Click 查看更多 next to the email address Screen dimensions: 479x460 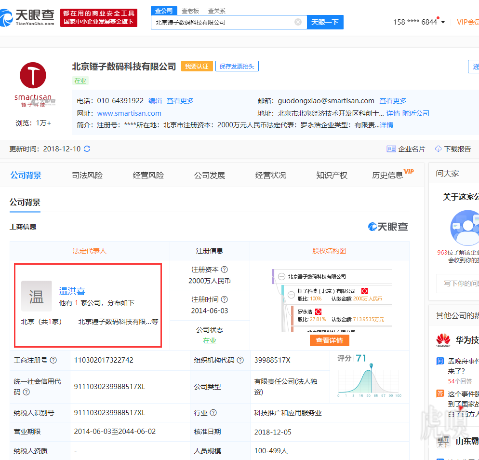[x=393, y=101]
